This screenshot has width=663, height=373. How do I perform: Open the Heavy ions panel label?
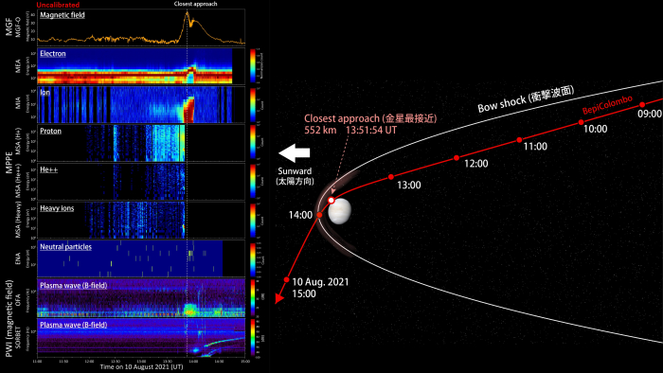tap(57, 208)
